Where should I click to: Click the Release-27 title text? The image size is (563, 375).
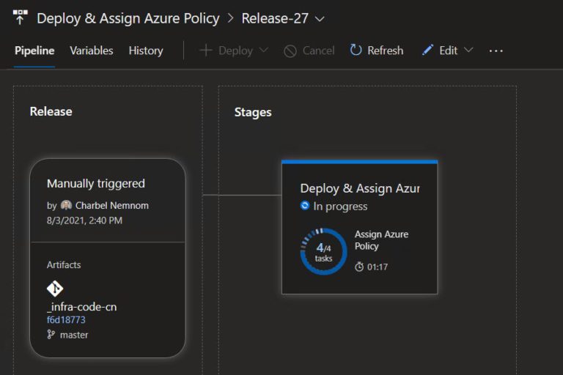(x=275, y=18)
